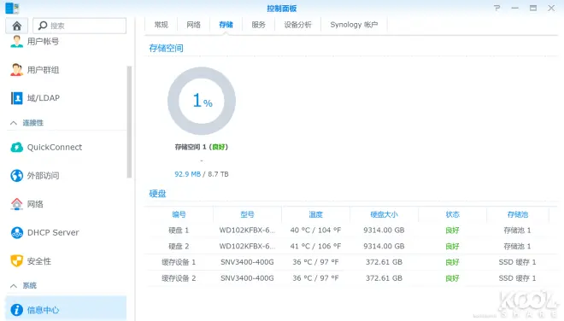The width and height of the screenshot is (564, 321).
Task: Select the 硬盘 1 row label
Action: pyautogui.click(x=179, y=230)
